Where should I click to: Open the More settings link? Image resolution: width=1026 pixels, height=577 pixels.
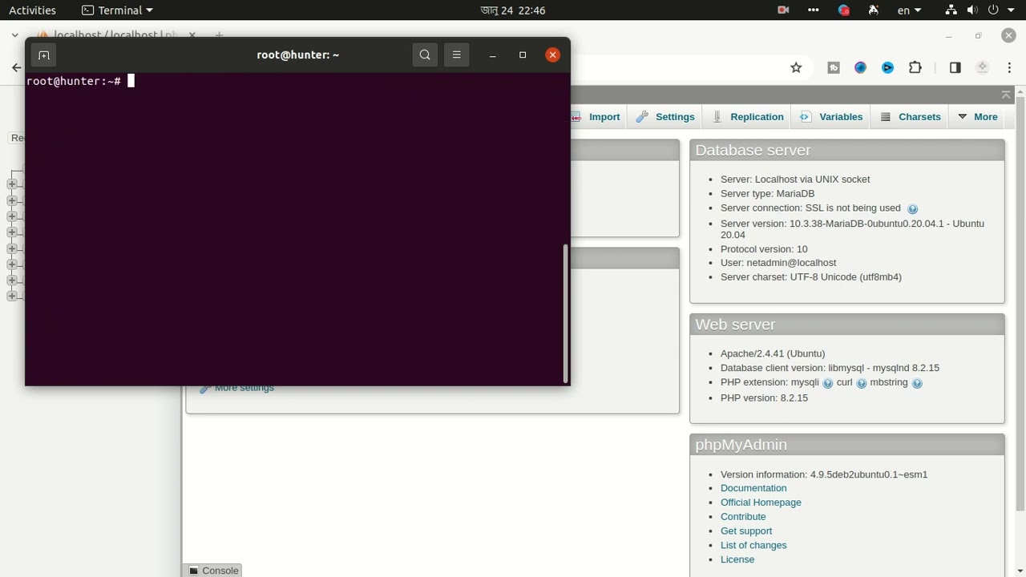point(244,389)
